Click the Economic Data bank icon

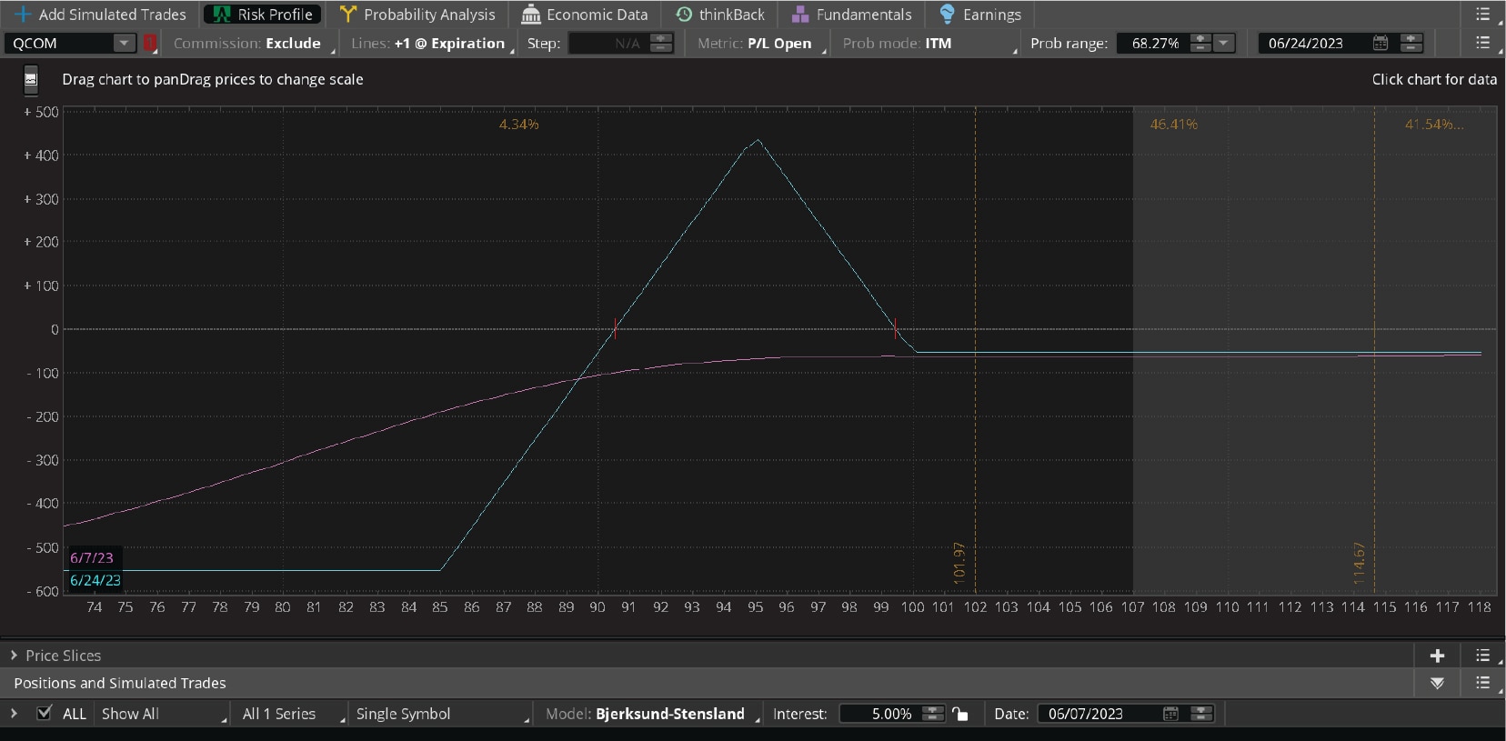pos(531,15)
